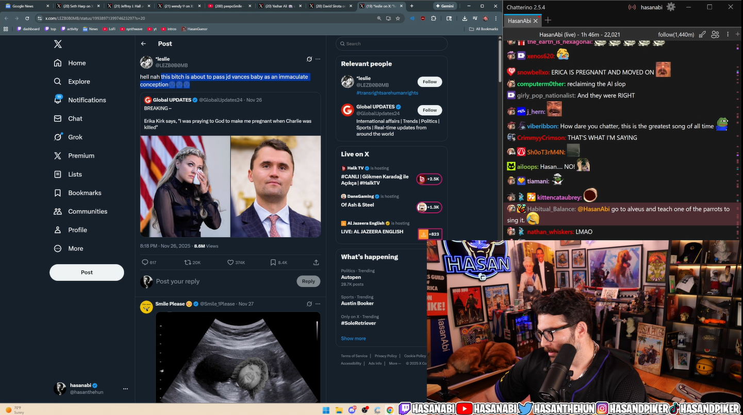Follow Global UPDATES in Relevant people
This screenshot has height=415, width=743.
(430, 110)
